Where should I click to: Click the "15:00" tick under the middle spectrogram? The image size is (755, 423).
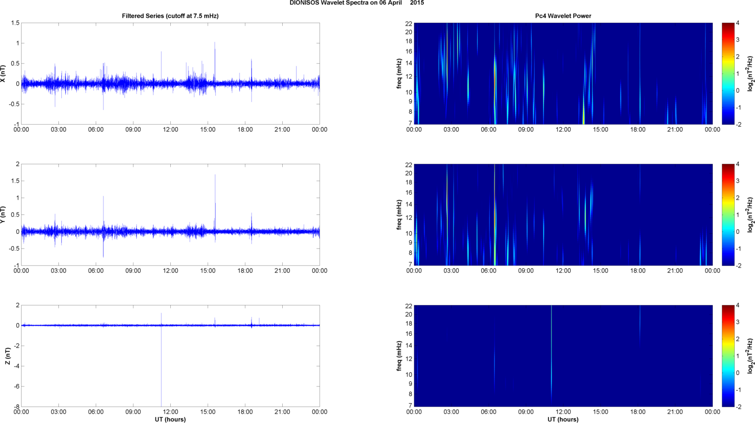[x=601, y=271]
